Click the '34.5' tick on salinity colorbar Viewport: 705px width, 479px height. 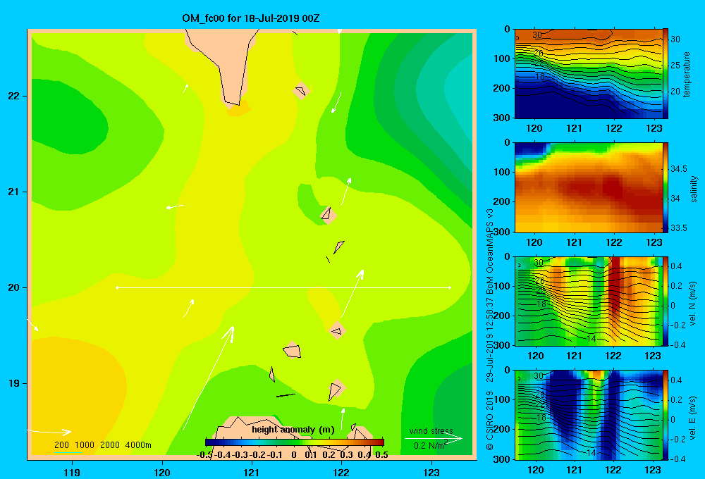click(x=678, y=169)
